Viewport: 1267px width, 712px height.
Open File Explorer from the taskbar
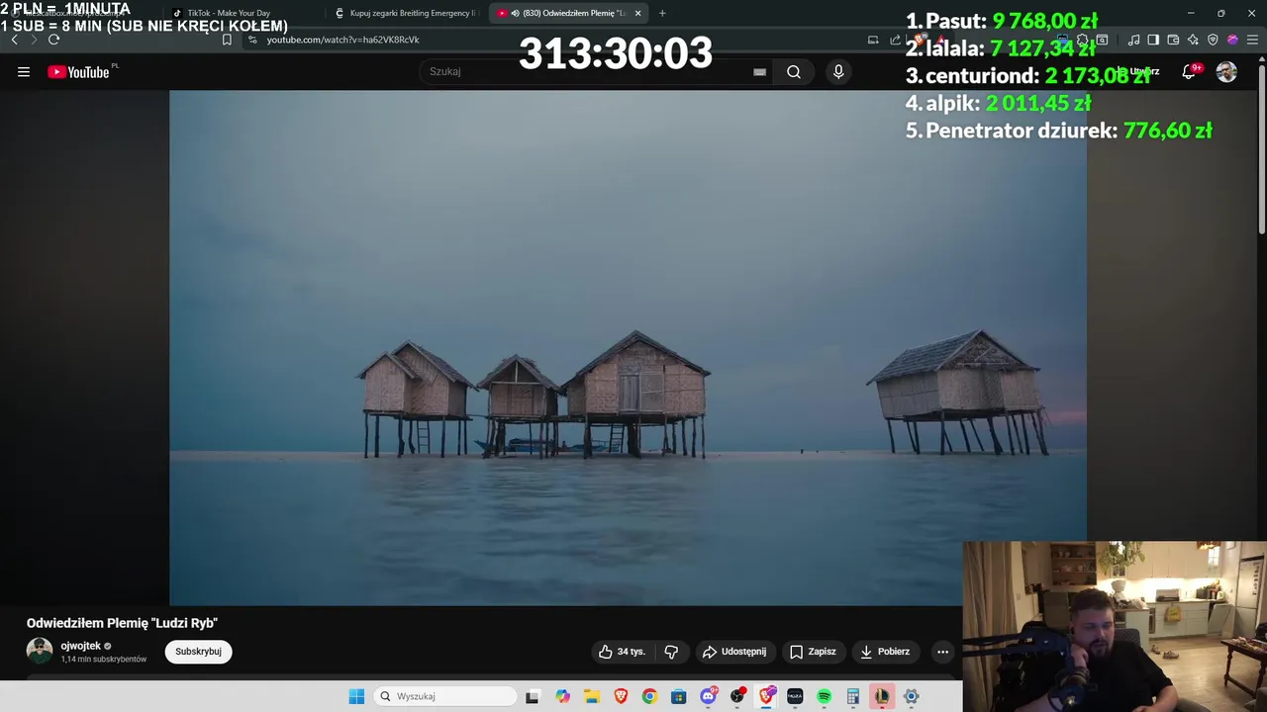pos(592,696)
